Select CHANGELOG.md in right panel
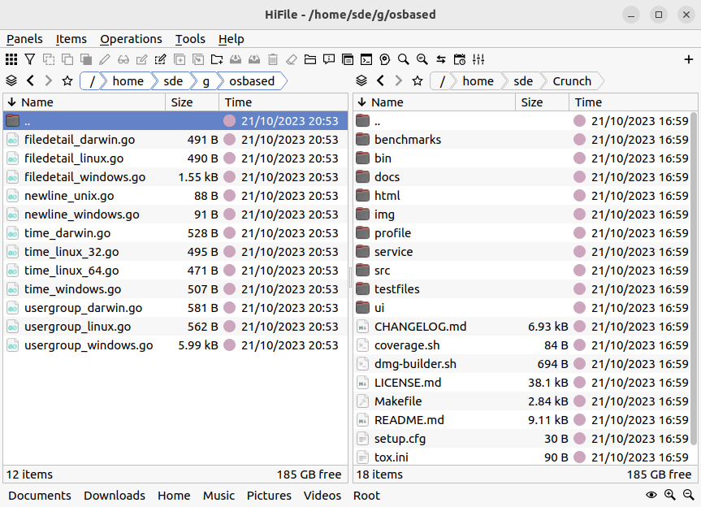Image resolution: width=701 pixels, height=507 pixels. coord(521,327)
